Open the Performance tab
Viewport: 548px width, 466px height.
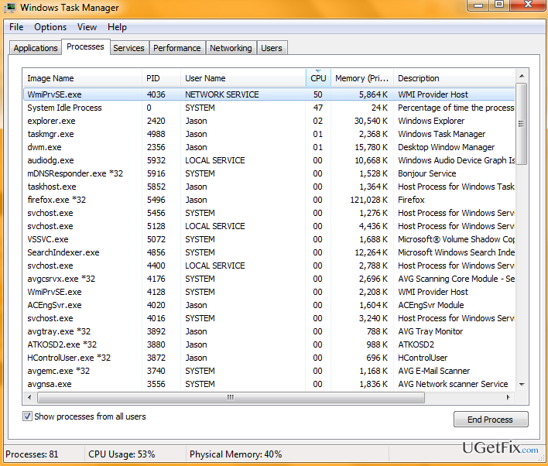tap(176, 48)
